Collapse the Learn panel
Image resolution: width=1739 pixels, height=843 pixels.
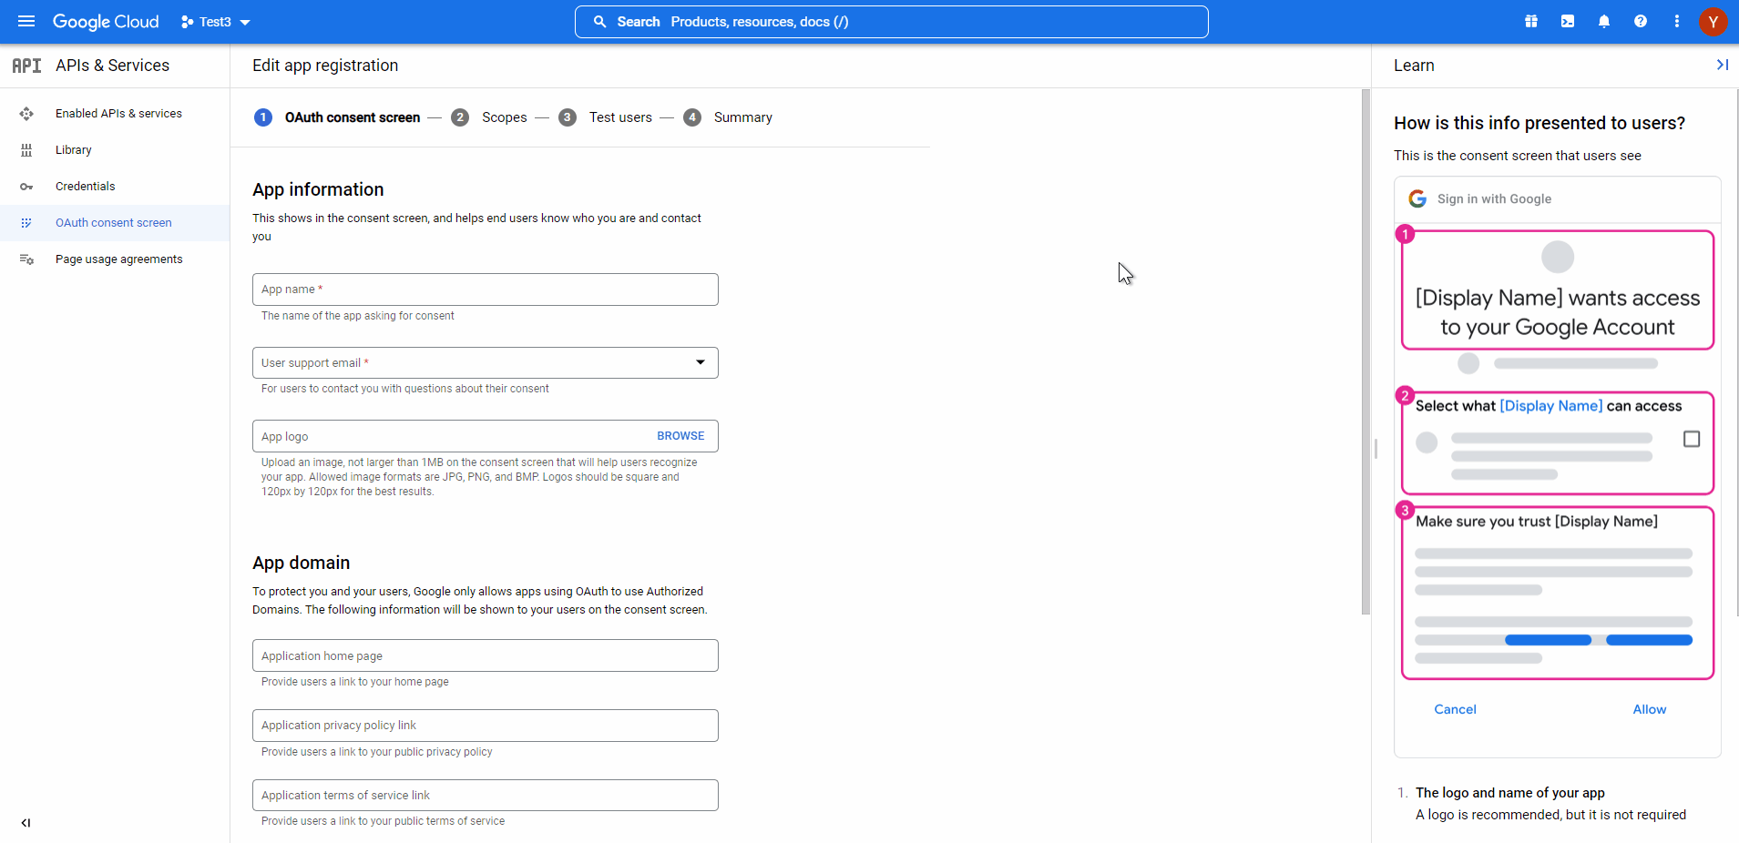[x=1722, y=65]
